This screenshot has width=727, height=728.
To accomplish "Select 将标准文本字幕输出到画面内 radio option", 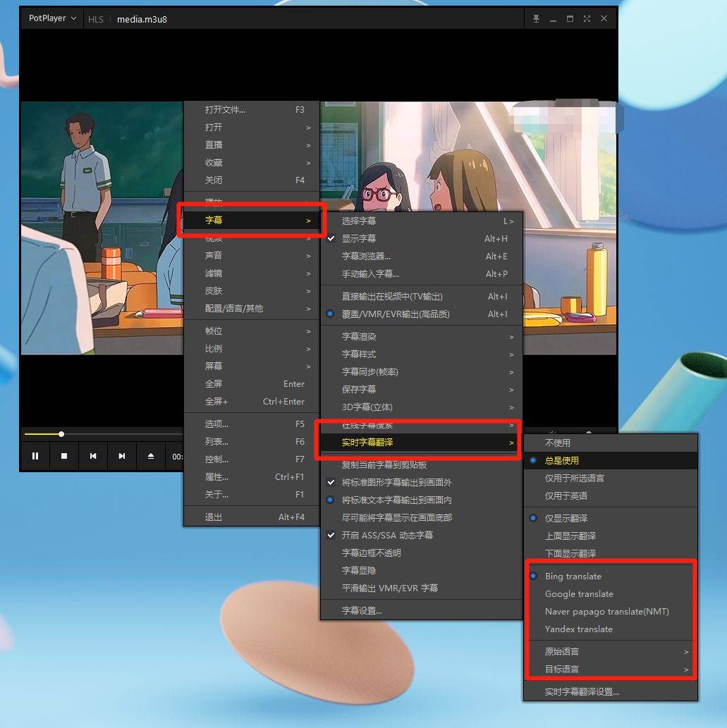I will coord(422,500).
